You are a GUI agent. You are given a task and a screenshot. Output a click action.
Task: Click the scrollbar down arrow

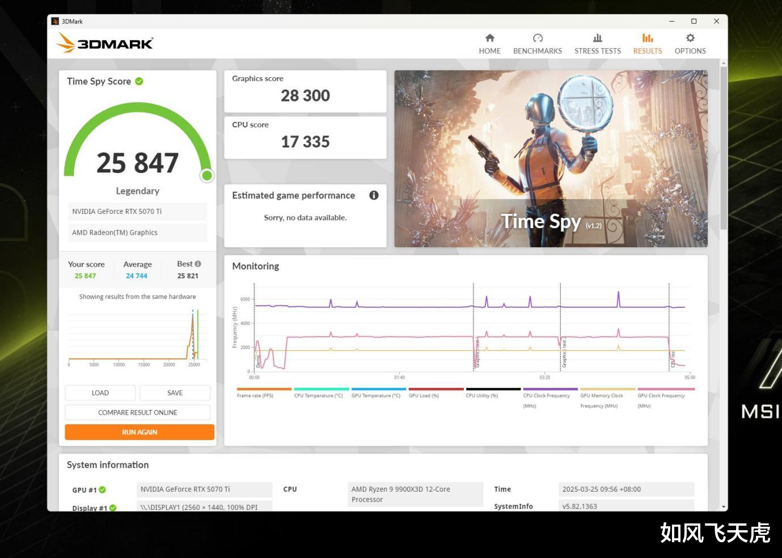point(724,506)
